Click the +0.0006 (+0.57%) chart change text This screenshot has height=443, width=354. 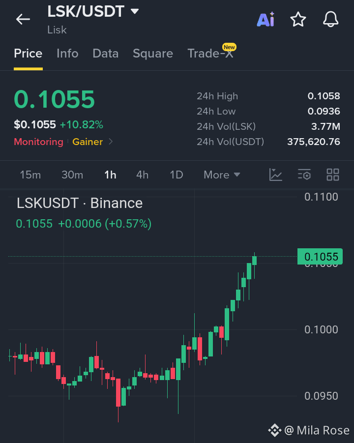[105, 224]
